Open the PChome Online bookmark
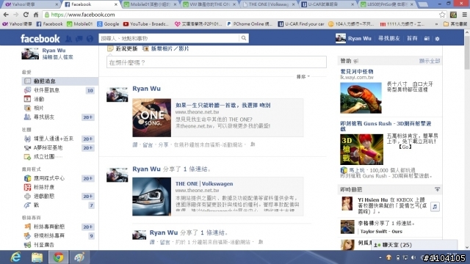 249,24
